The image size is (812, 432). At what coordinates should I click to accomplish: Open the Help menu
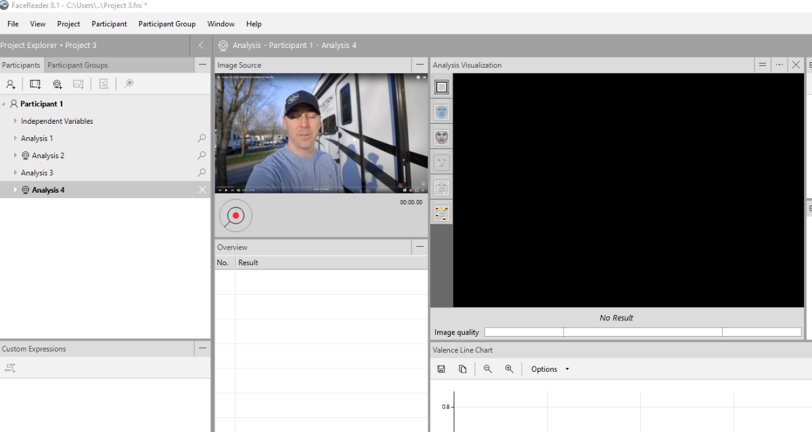tap(254, 24)
